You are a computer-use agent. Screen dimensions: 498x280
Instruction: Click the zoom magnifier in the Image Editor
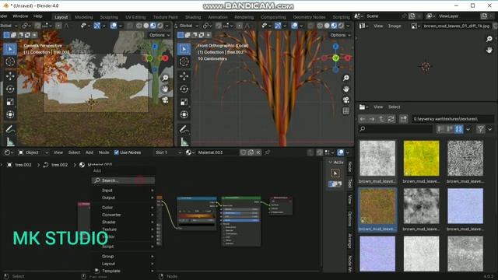[x=489, y=39]
